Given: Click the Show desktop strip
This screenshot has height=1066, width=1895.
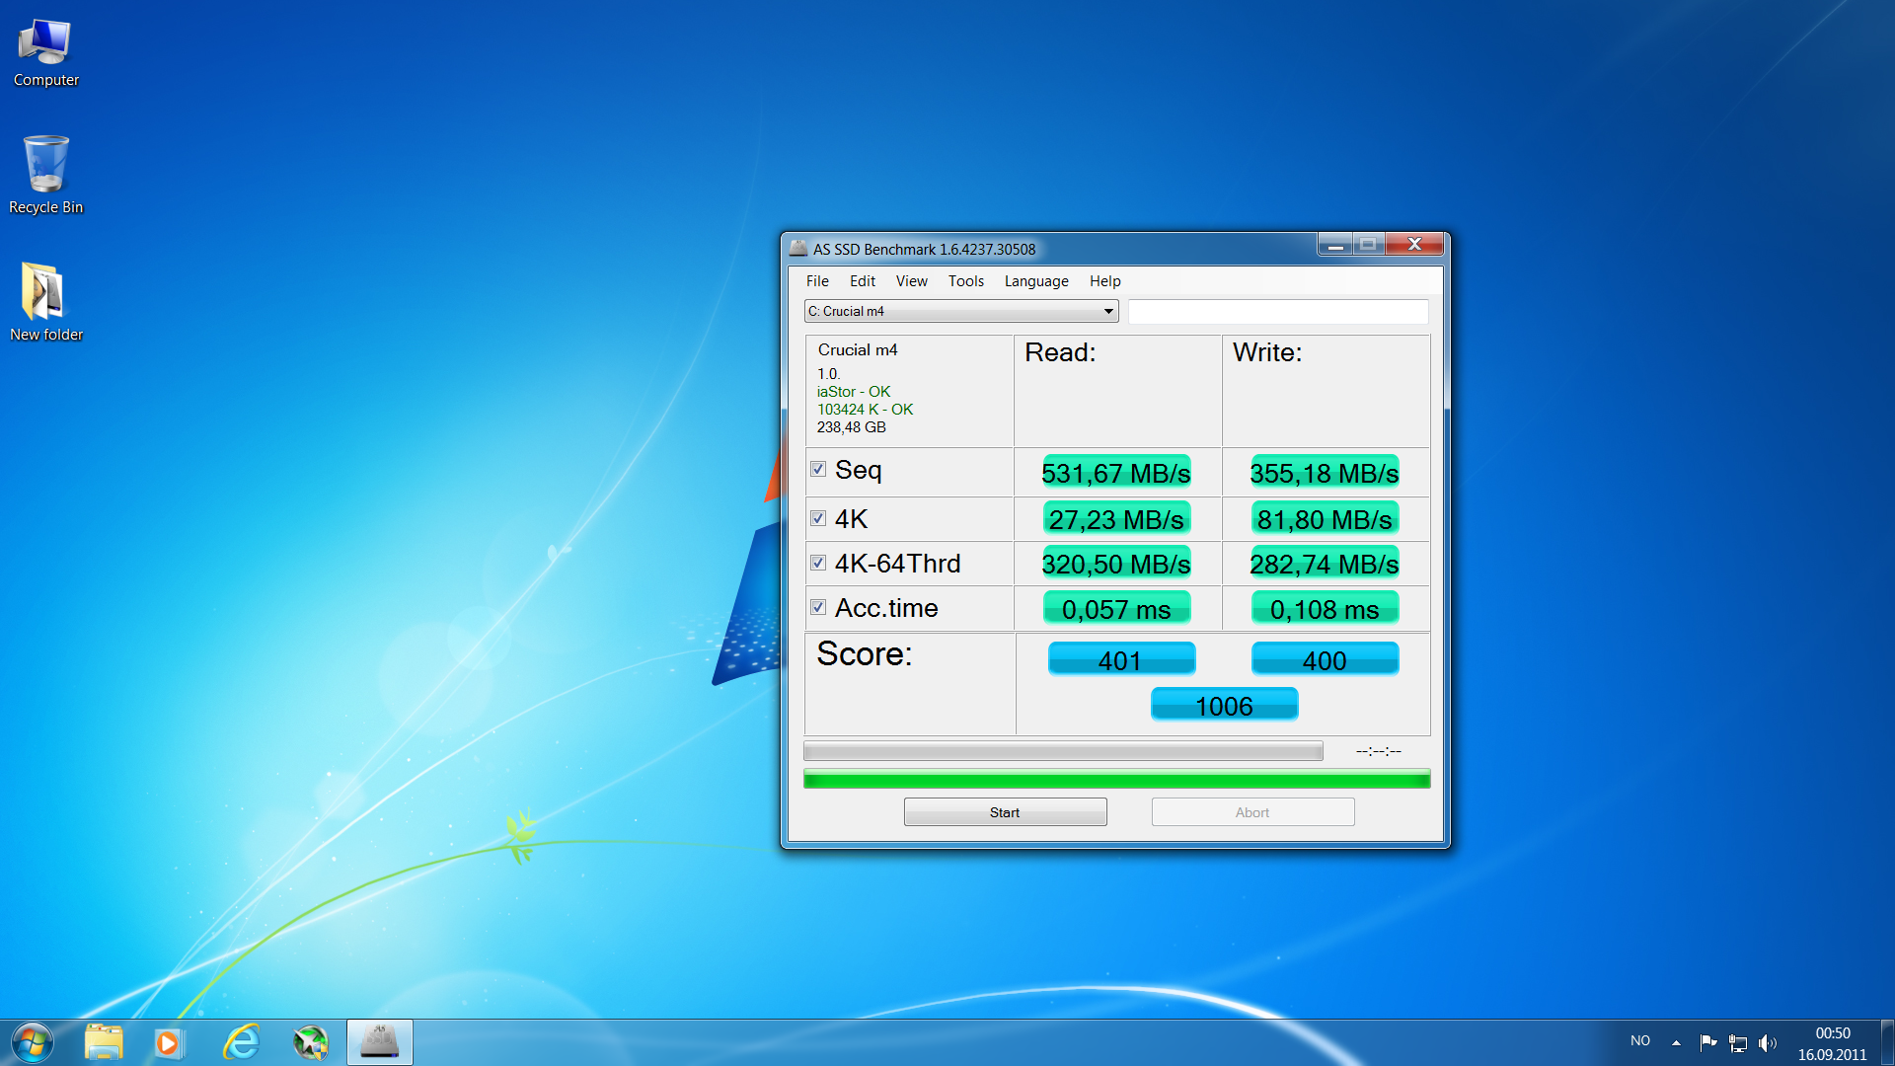Looking at the screenshot, I should pyautogui.click(x=1887, y=1042).
